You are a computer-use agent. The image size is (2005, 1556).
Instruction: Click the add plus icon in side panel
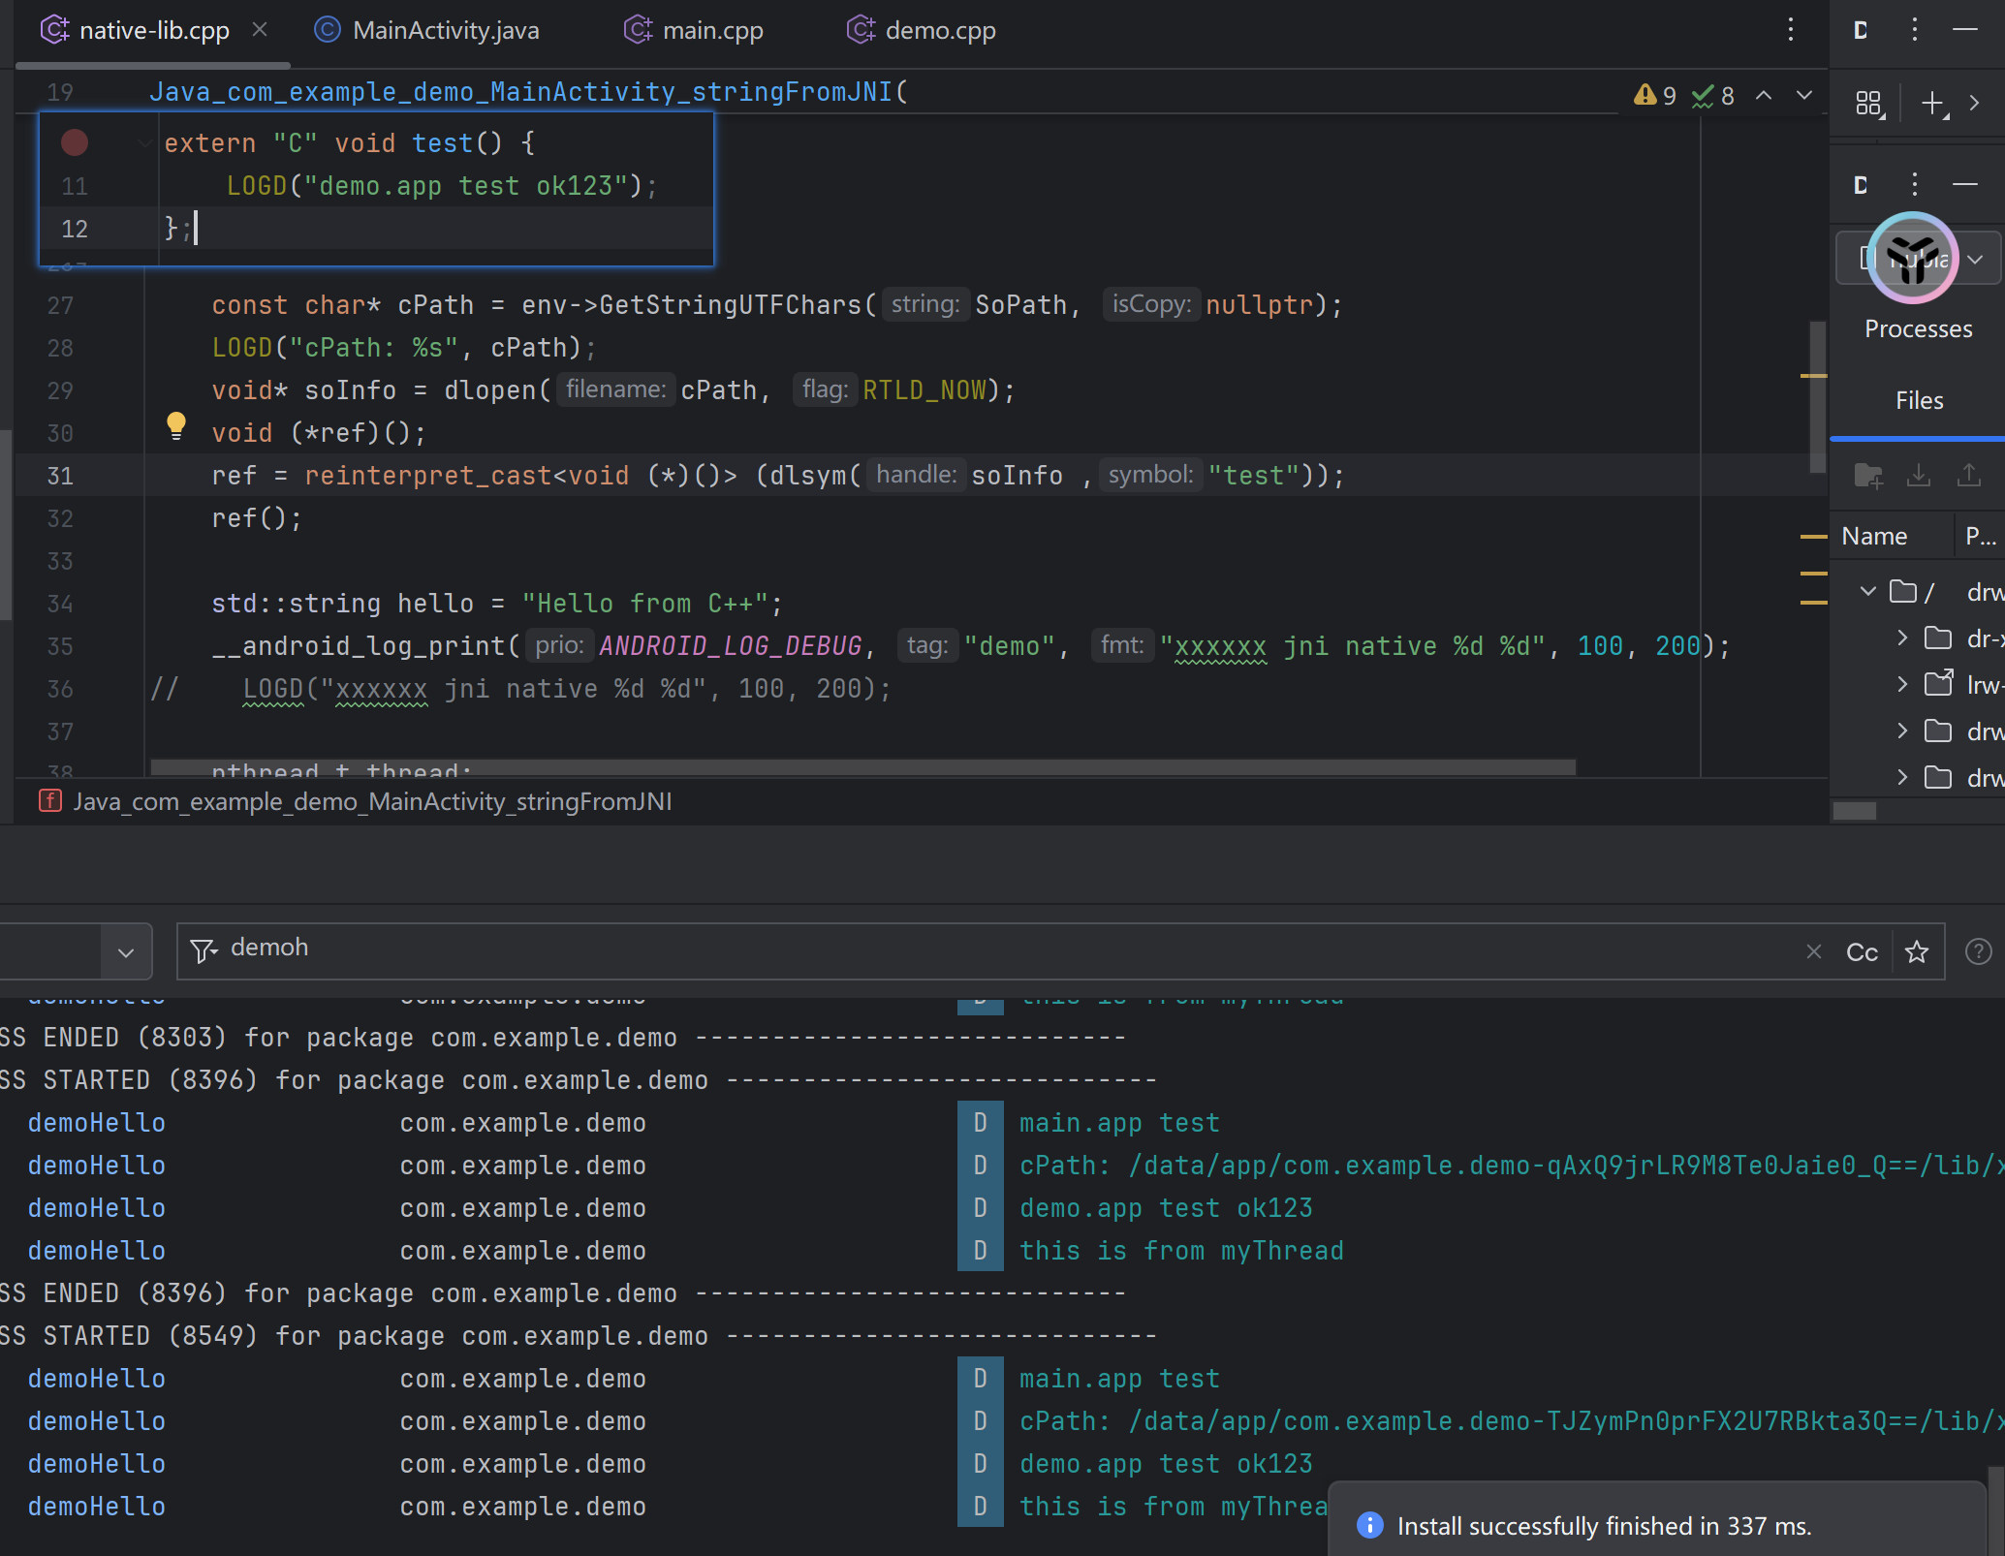click(1932, 103)
